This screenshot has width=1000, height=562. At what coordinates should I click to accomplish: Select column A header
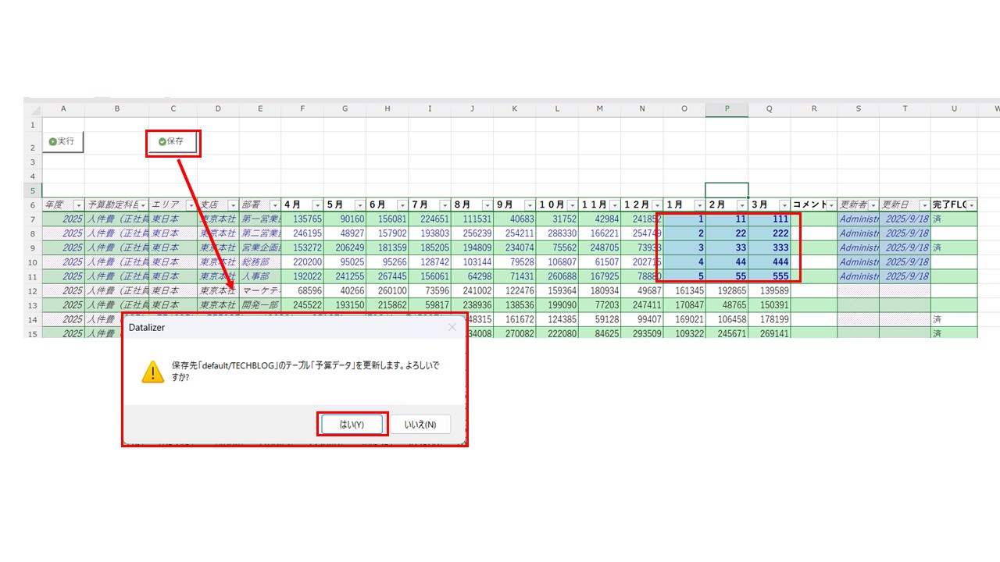tap(63, 109)
